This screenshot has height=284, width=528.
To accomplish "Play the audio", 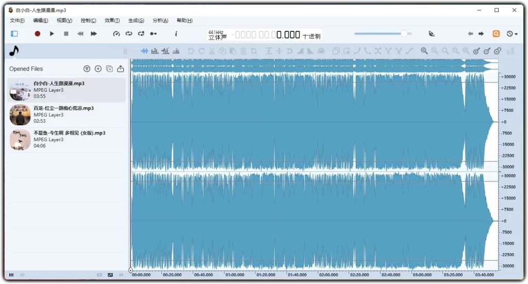I will (52, 34).
